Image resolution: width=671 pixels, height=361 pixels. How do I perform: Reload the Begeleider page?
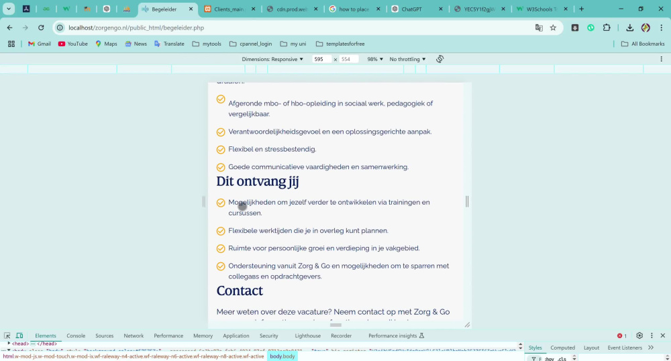41,28
